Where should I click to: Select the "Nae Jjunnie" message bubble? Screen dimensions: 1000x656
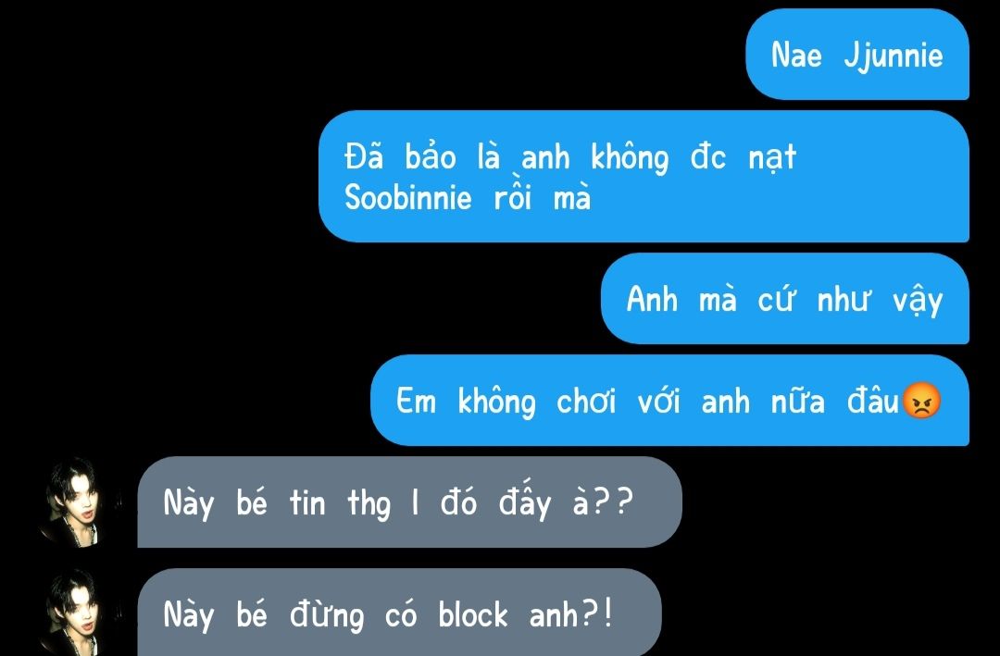(857, 55)
